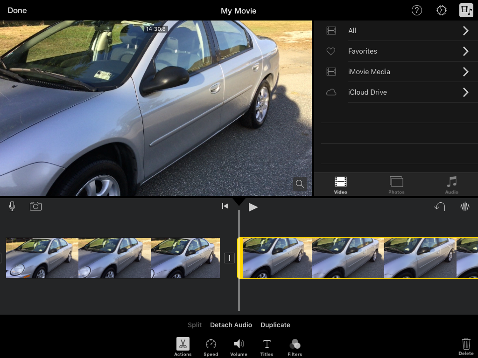Play the movie
The image size is (478, 358).
coord(253,207)
